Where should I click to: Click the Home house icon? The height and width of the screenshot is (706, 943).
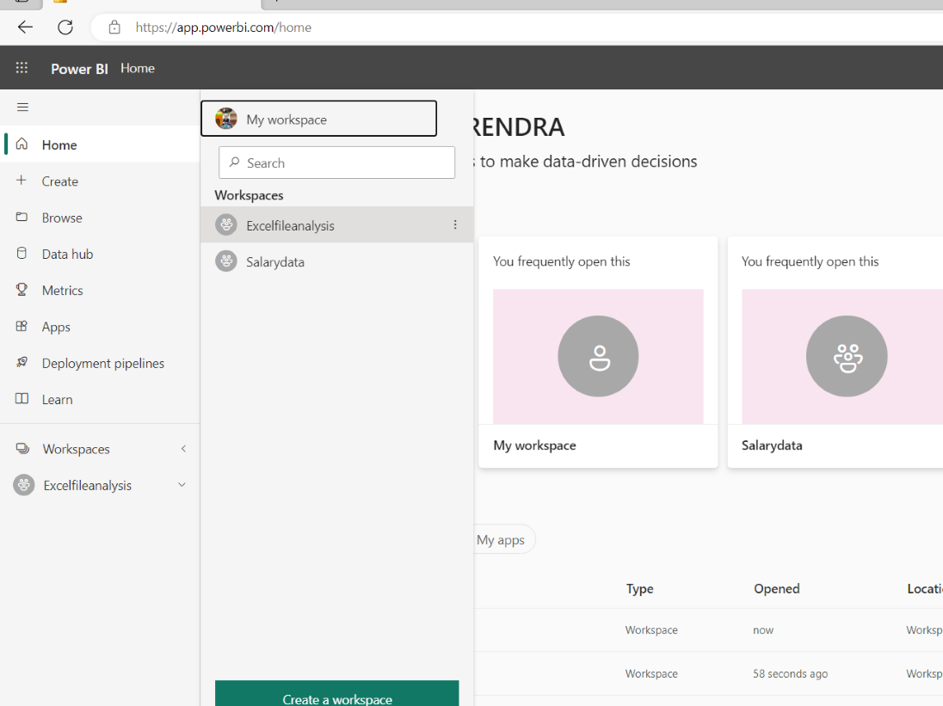22,144
